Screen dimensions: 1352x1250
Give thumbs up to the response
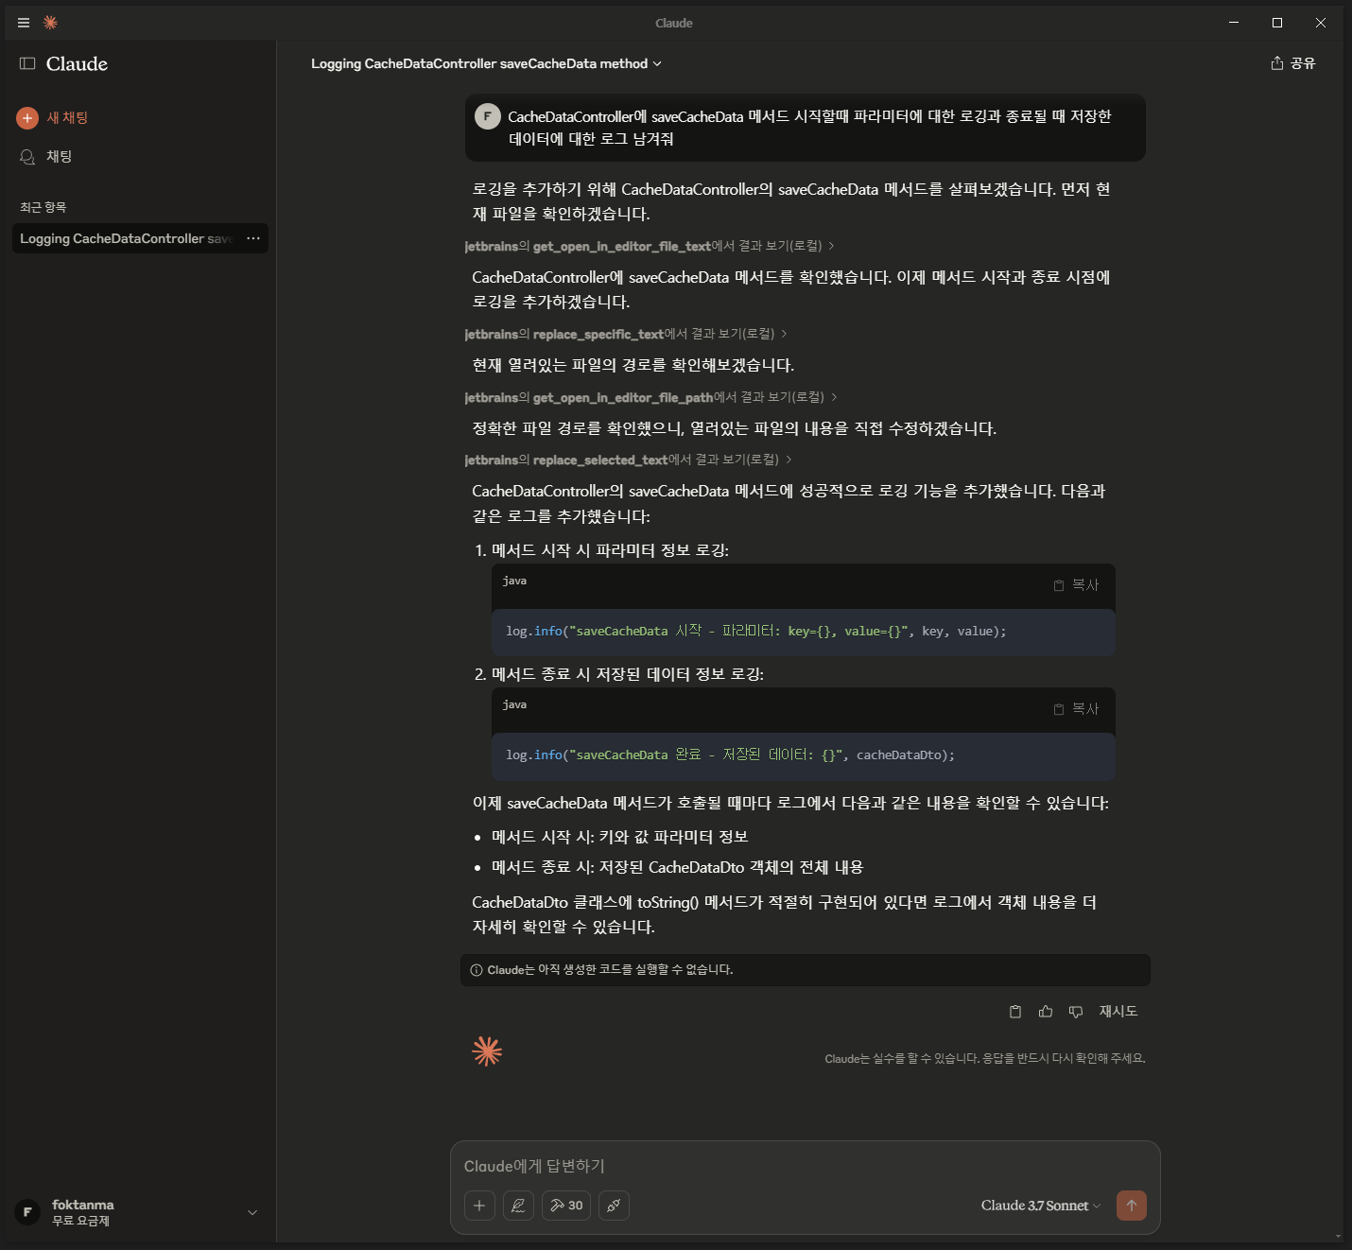[1046, 1012]
